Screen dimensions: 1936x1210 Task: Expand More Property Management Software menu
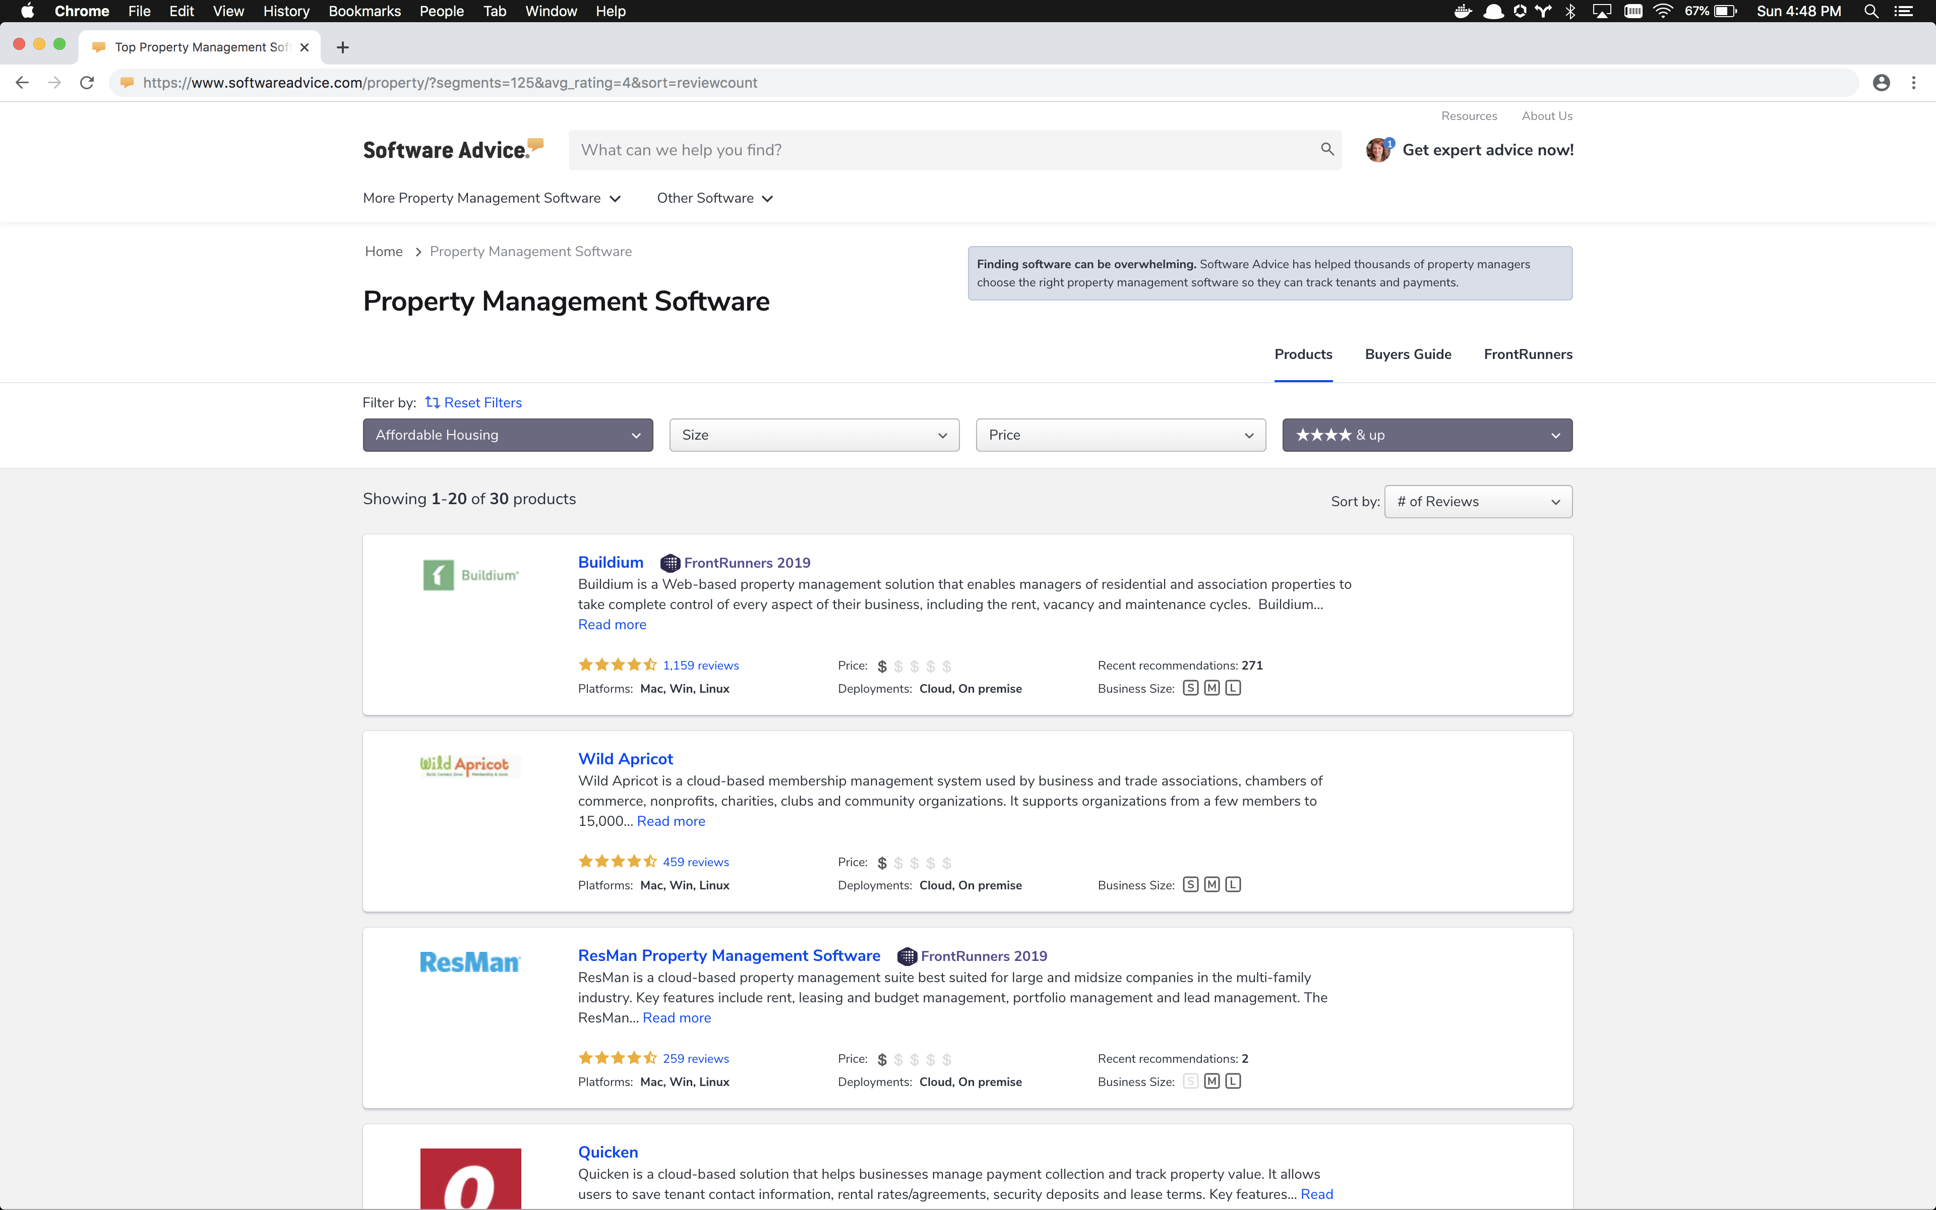(491, 198)
